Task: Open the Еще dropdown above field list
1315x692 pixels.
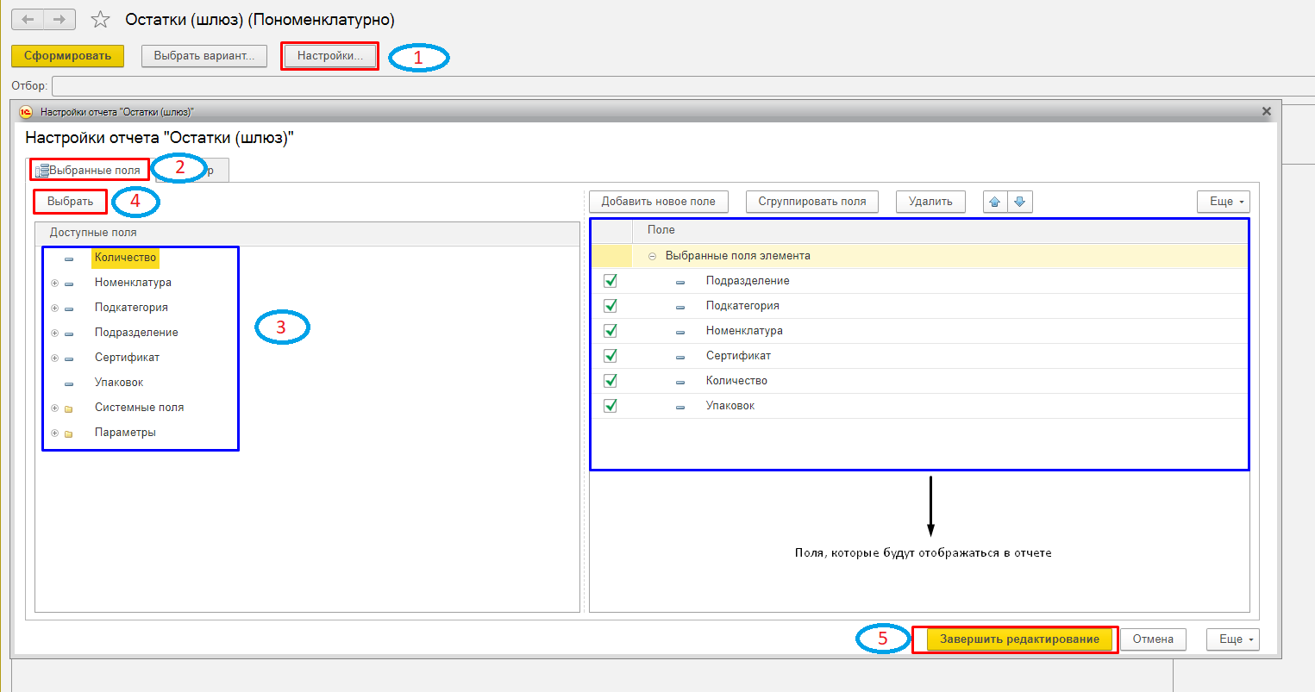Action: [1223, 202]
